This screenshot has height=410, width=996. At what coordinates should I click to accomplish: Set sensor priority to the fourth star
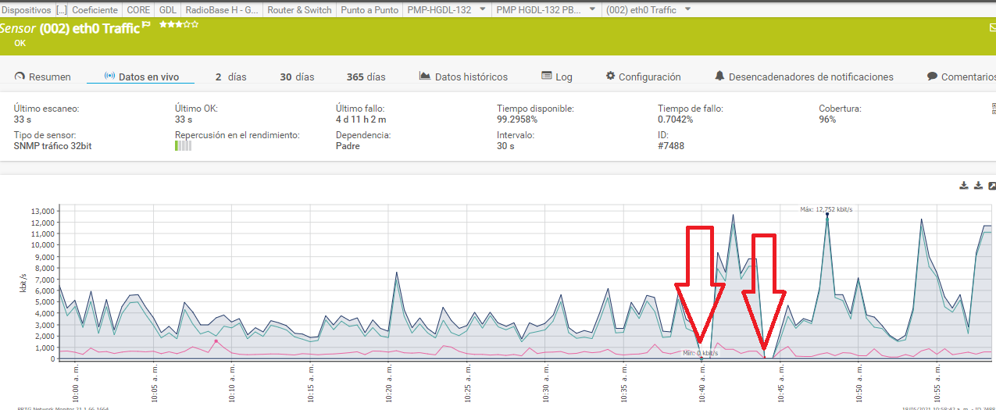tap(187, 25)
